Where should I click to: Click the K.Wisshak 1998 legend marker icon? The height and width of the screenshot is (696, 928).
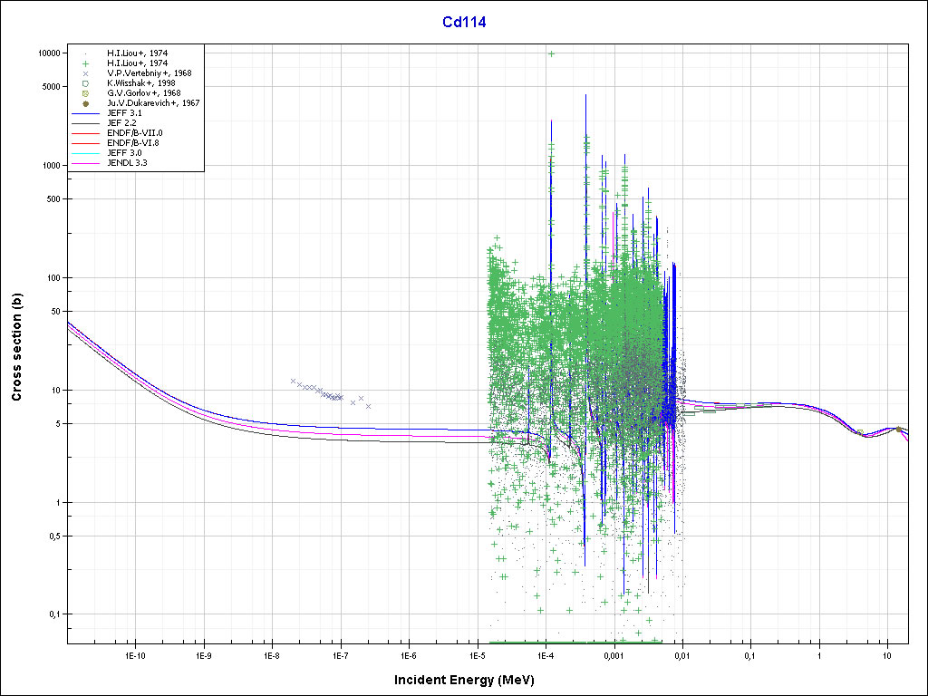pyautogui.click(x=85, y=83)
